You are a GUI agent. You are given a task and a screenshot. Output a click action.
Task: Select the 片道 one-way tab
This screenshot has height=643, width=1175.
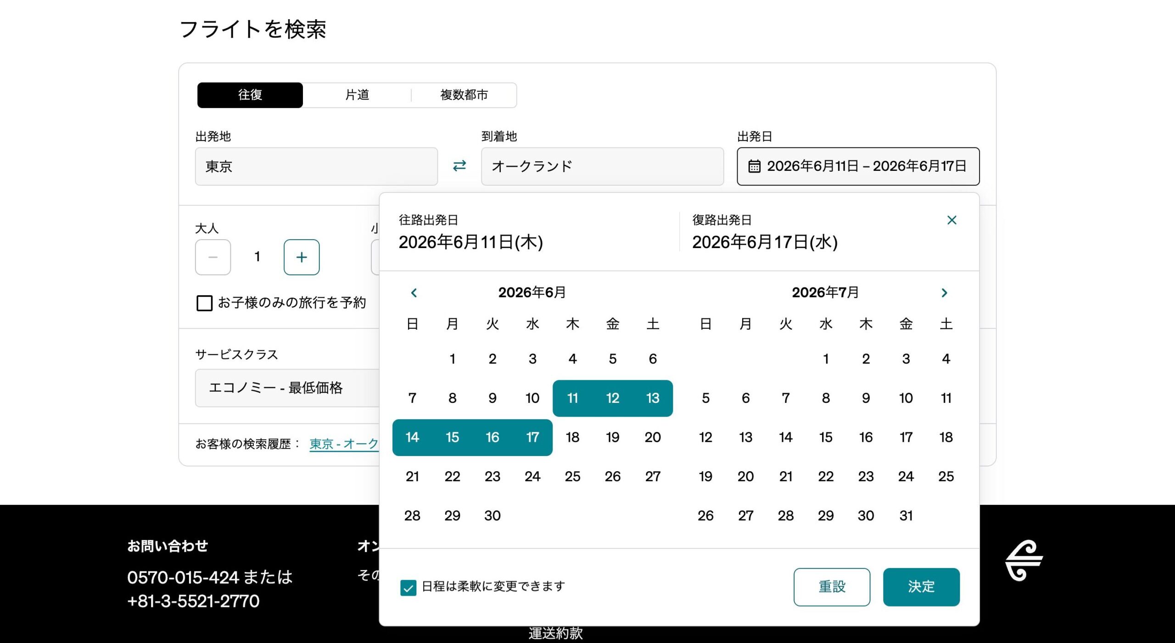[x=357, y=95]
